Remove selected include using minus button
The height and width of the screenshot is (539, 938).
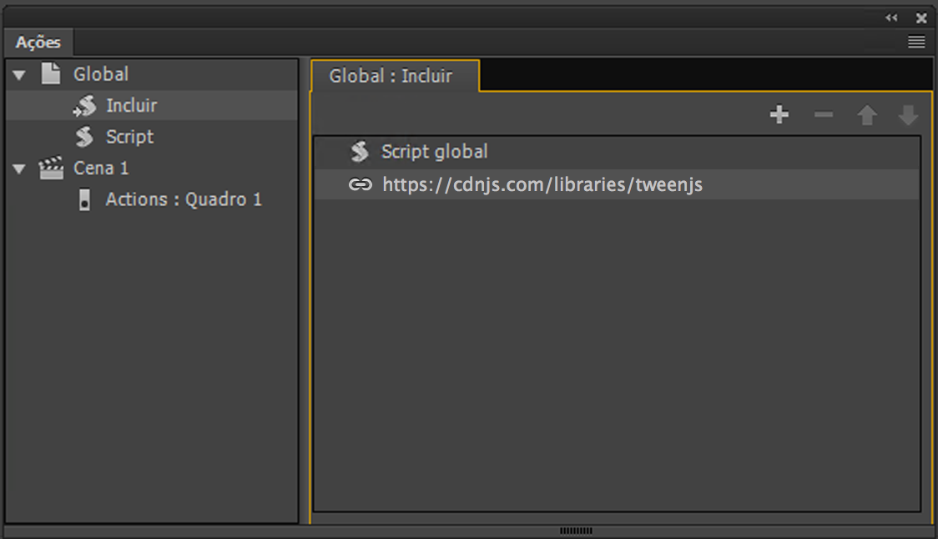coord(824,114)
